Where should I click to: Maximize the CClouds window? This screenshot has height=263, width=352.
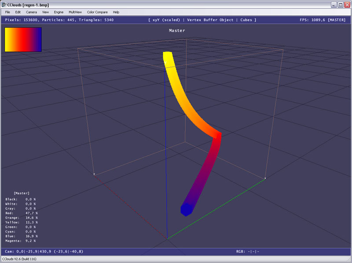pyautogui.click(x=340, y=4)
